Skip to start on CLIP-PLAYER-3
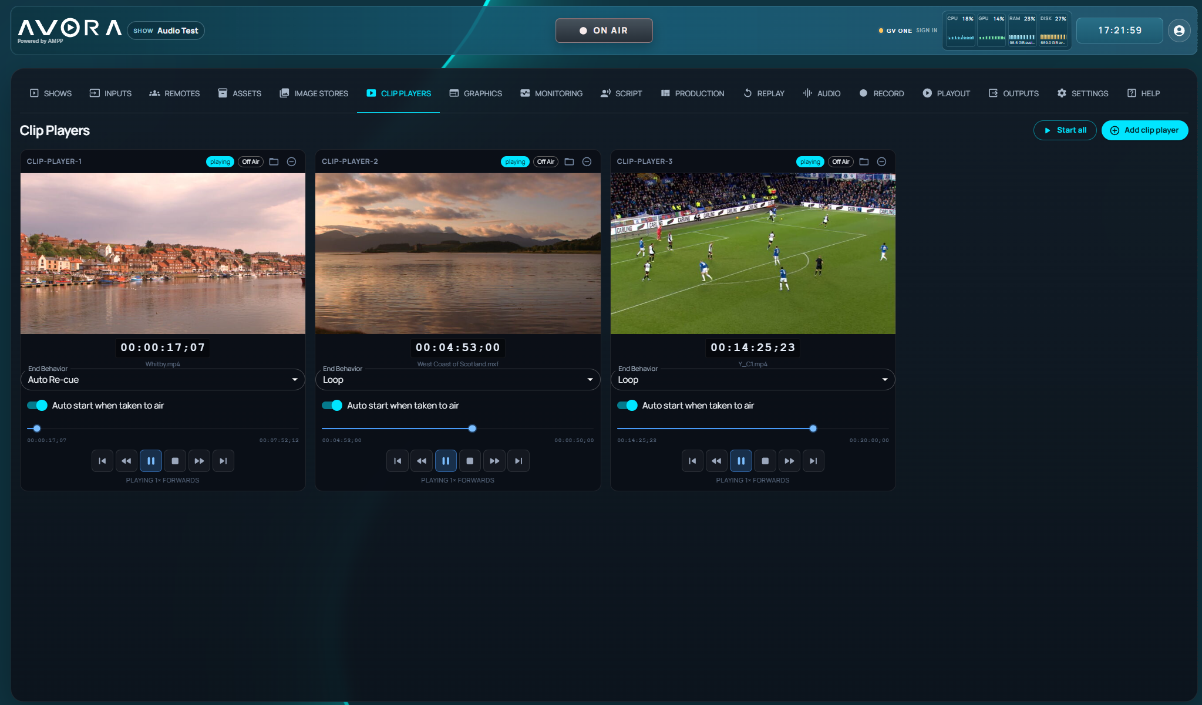Image resolution: width=1202 pixels, height=705 pixels. click(692, 461)
